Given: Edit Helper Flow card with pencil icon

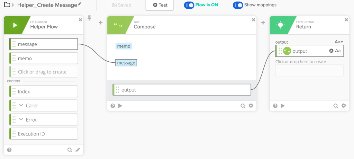Looking at the screenshot, I should 78,150.
